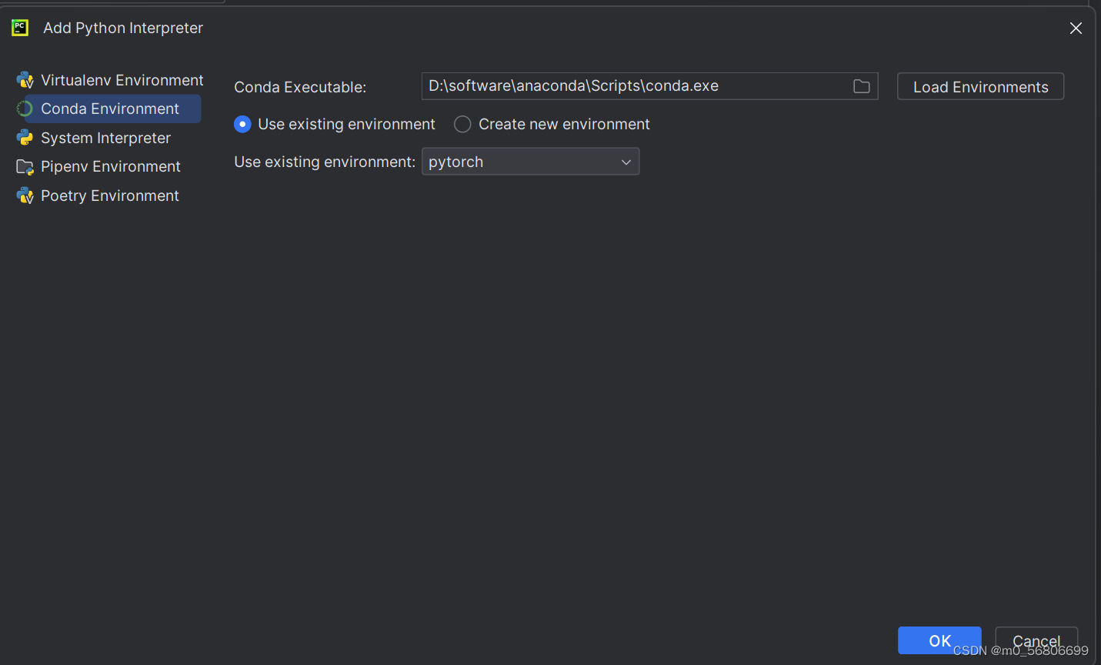Click the Add Python Interpreter title text
Screen dimensions: 1101x665
point(123,28)
